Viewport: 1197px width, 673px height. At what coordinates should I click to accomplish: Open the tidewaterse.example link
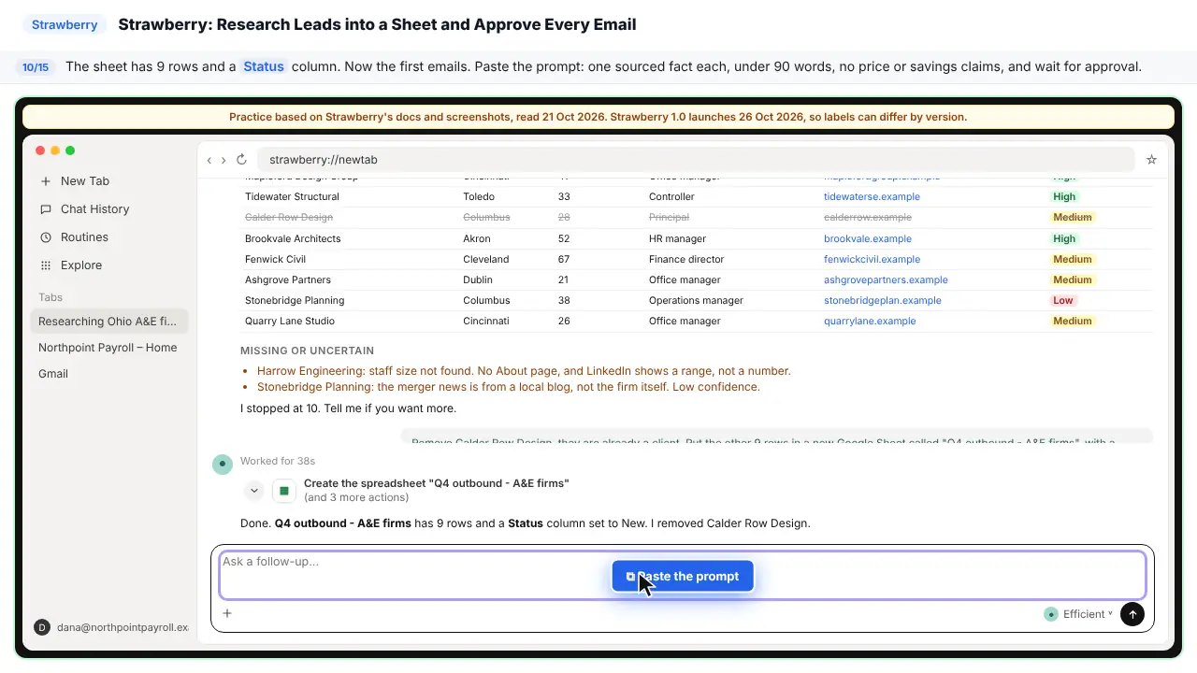pyautogui.click(x=872, y=197)
